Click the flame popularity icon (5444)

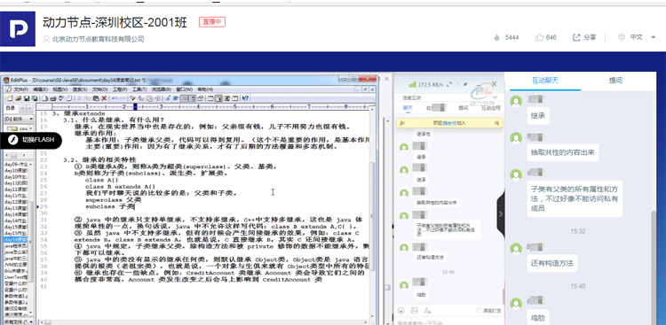497,37
